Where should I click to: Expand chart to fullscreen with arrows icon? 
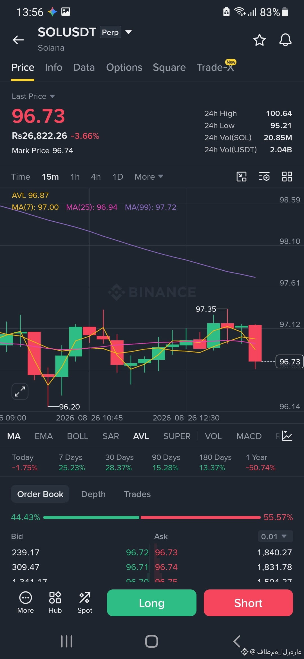[x=20, y=391]
